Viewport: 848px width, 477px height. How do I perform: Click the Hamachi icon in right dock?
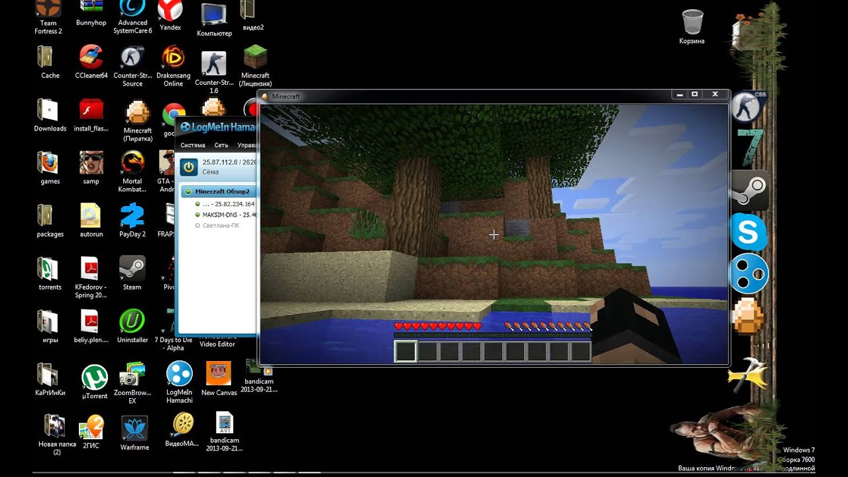tap(749, 273)
